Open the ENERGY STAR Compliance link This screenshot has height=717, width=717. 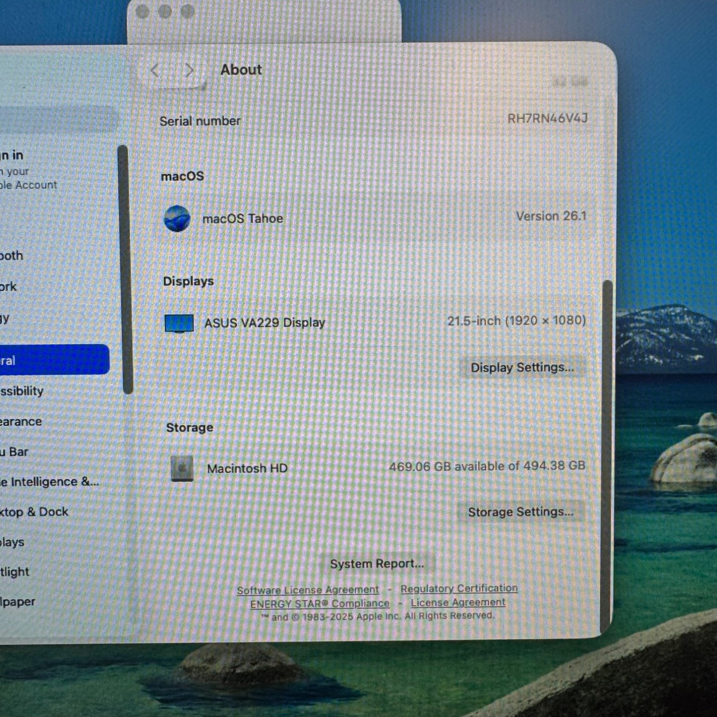(320, 603)
